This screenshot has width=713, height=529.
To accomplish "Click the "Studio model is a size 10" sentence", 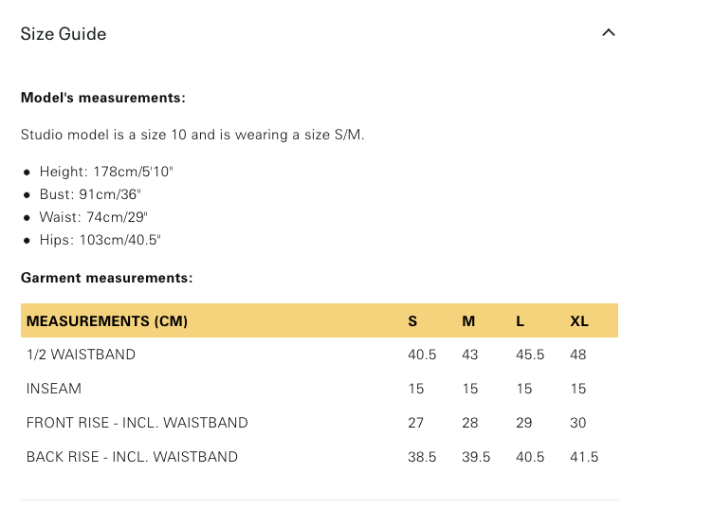I will [192, 135].
